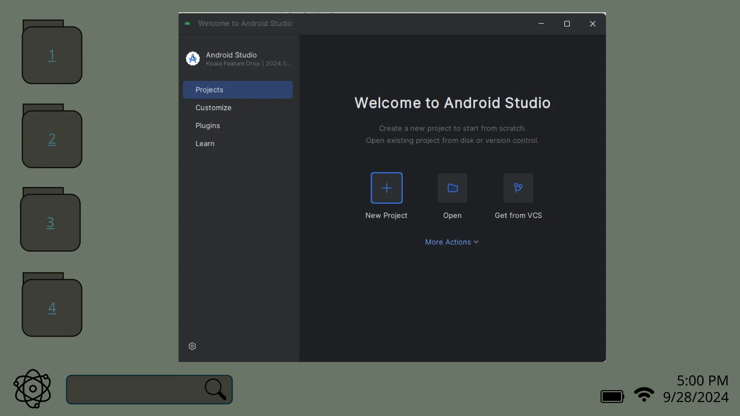Click the Get from VCS branch icon
The image size is (740, 416).
point(518,188)
